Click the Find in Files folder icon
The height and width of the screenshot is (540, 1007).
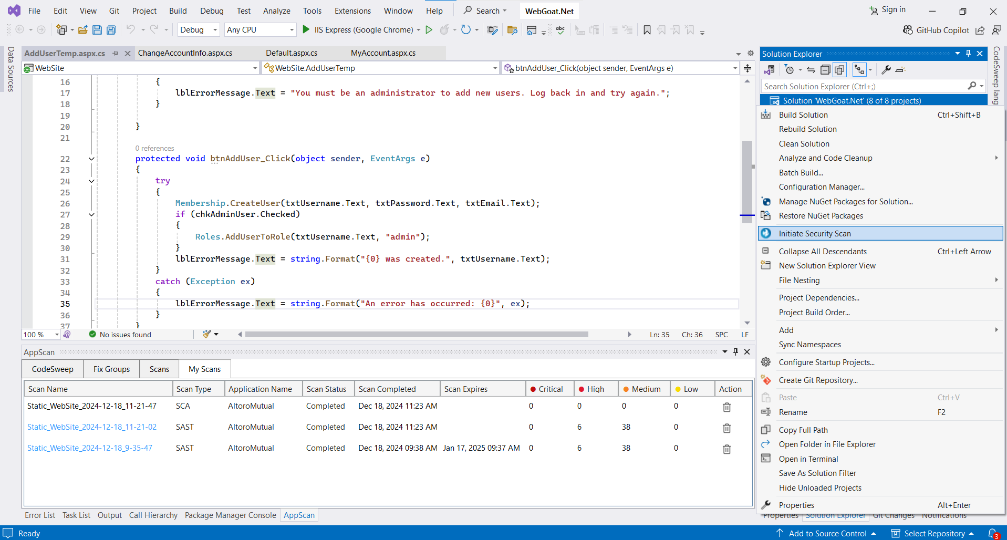coord(512,30)
